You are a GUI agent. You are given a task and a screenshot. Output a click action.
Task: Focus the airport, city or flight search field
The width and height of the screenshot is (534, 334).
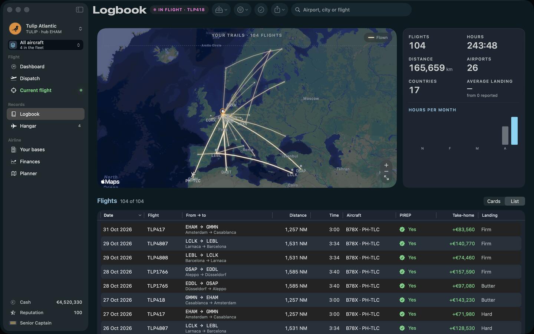[352, 10]
